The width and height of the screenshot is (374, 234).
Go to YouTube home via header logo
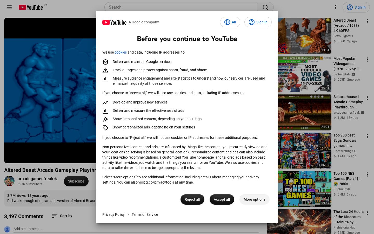[31, 7]
